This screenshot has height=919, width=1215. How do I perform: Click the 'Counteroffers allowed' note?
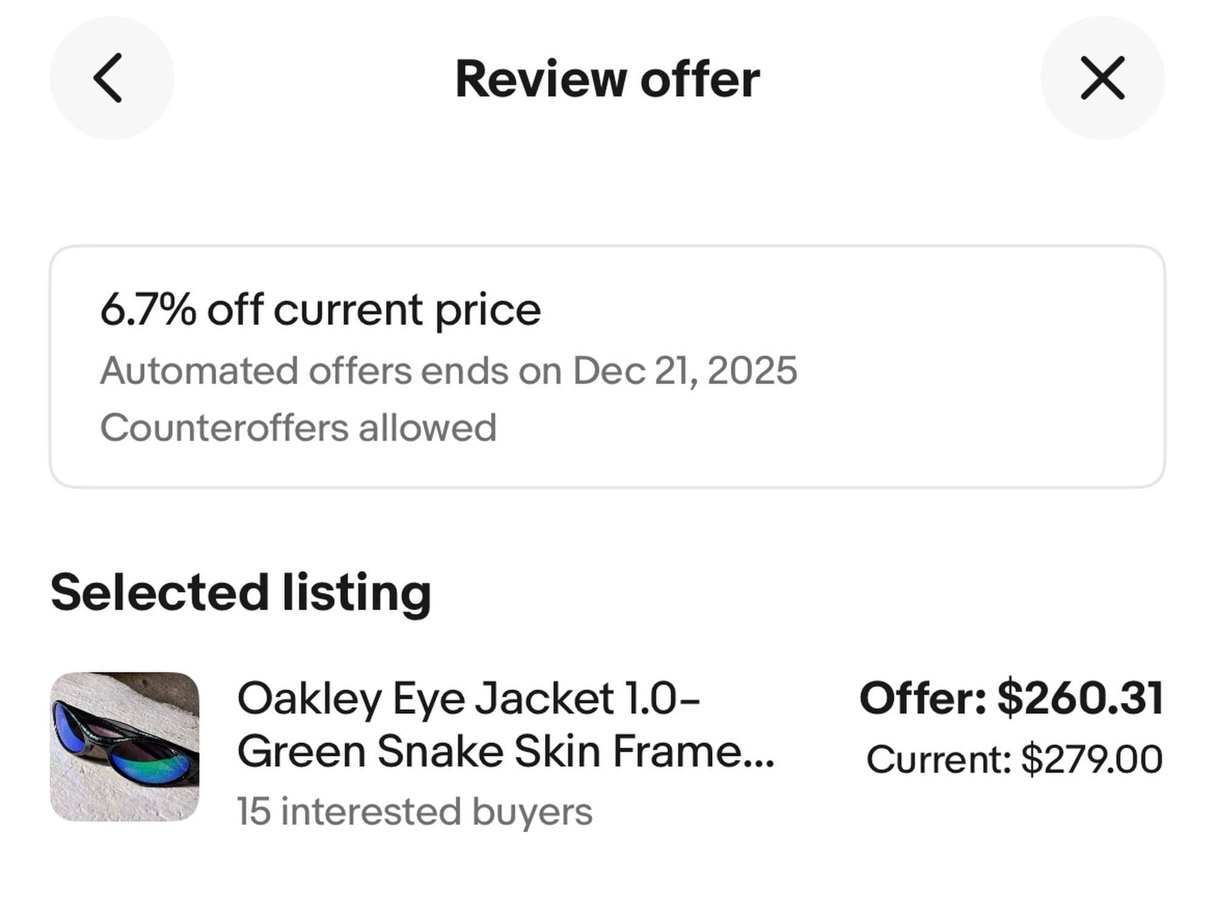click(x=298, y=428)
